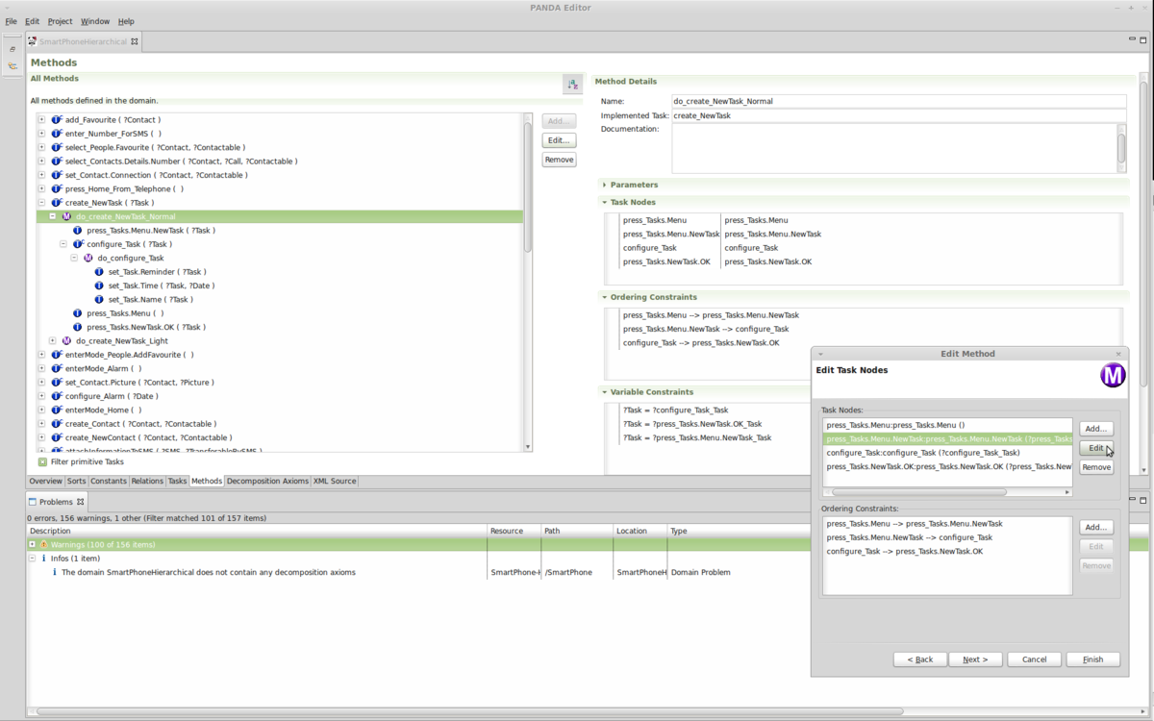
Task: Click the top icon in the left sidebar
Action: pos(13,48)
